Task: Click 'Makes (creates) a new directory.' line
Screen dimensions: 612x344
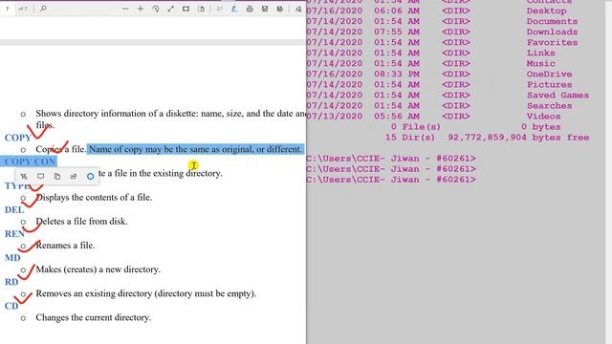Action: (x=98, y=269)
